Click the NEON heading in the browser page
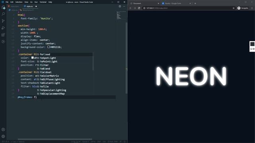Viewport: 255px width, 143px height. pyautogui.click(x=191, y=76)
